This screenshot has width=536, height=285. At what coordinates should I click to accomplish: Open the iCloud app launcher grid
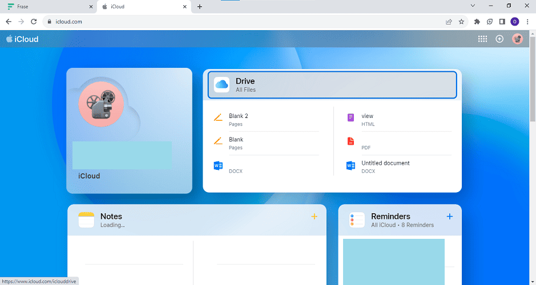click(x=482, y=39)
